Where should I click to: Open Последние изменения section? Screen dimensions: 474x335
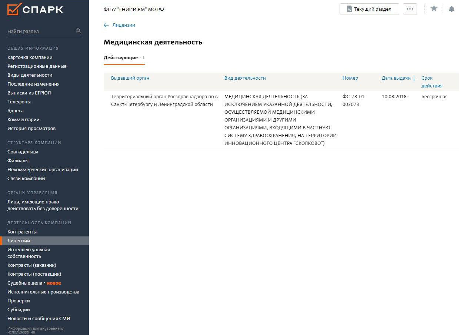(33, 84)
